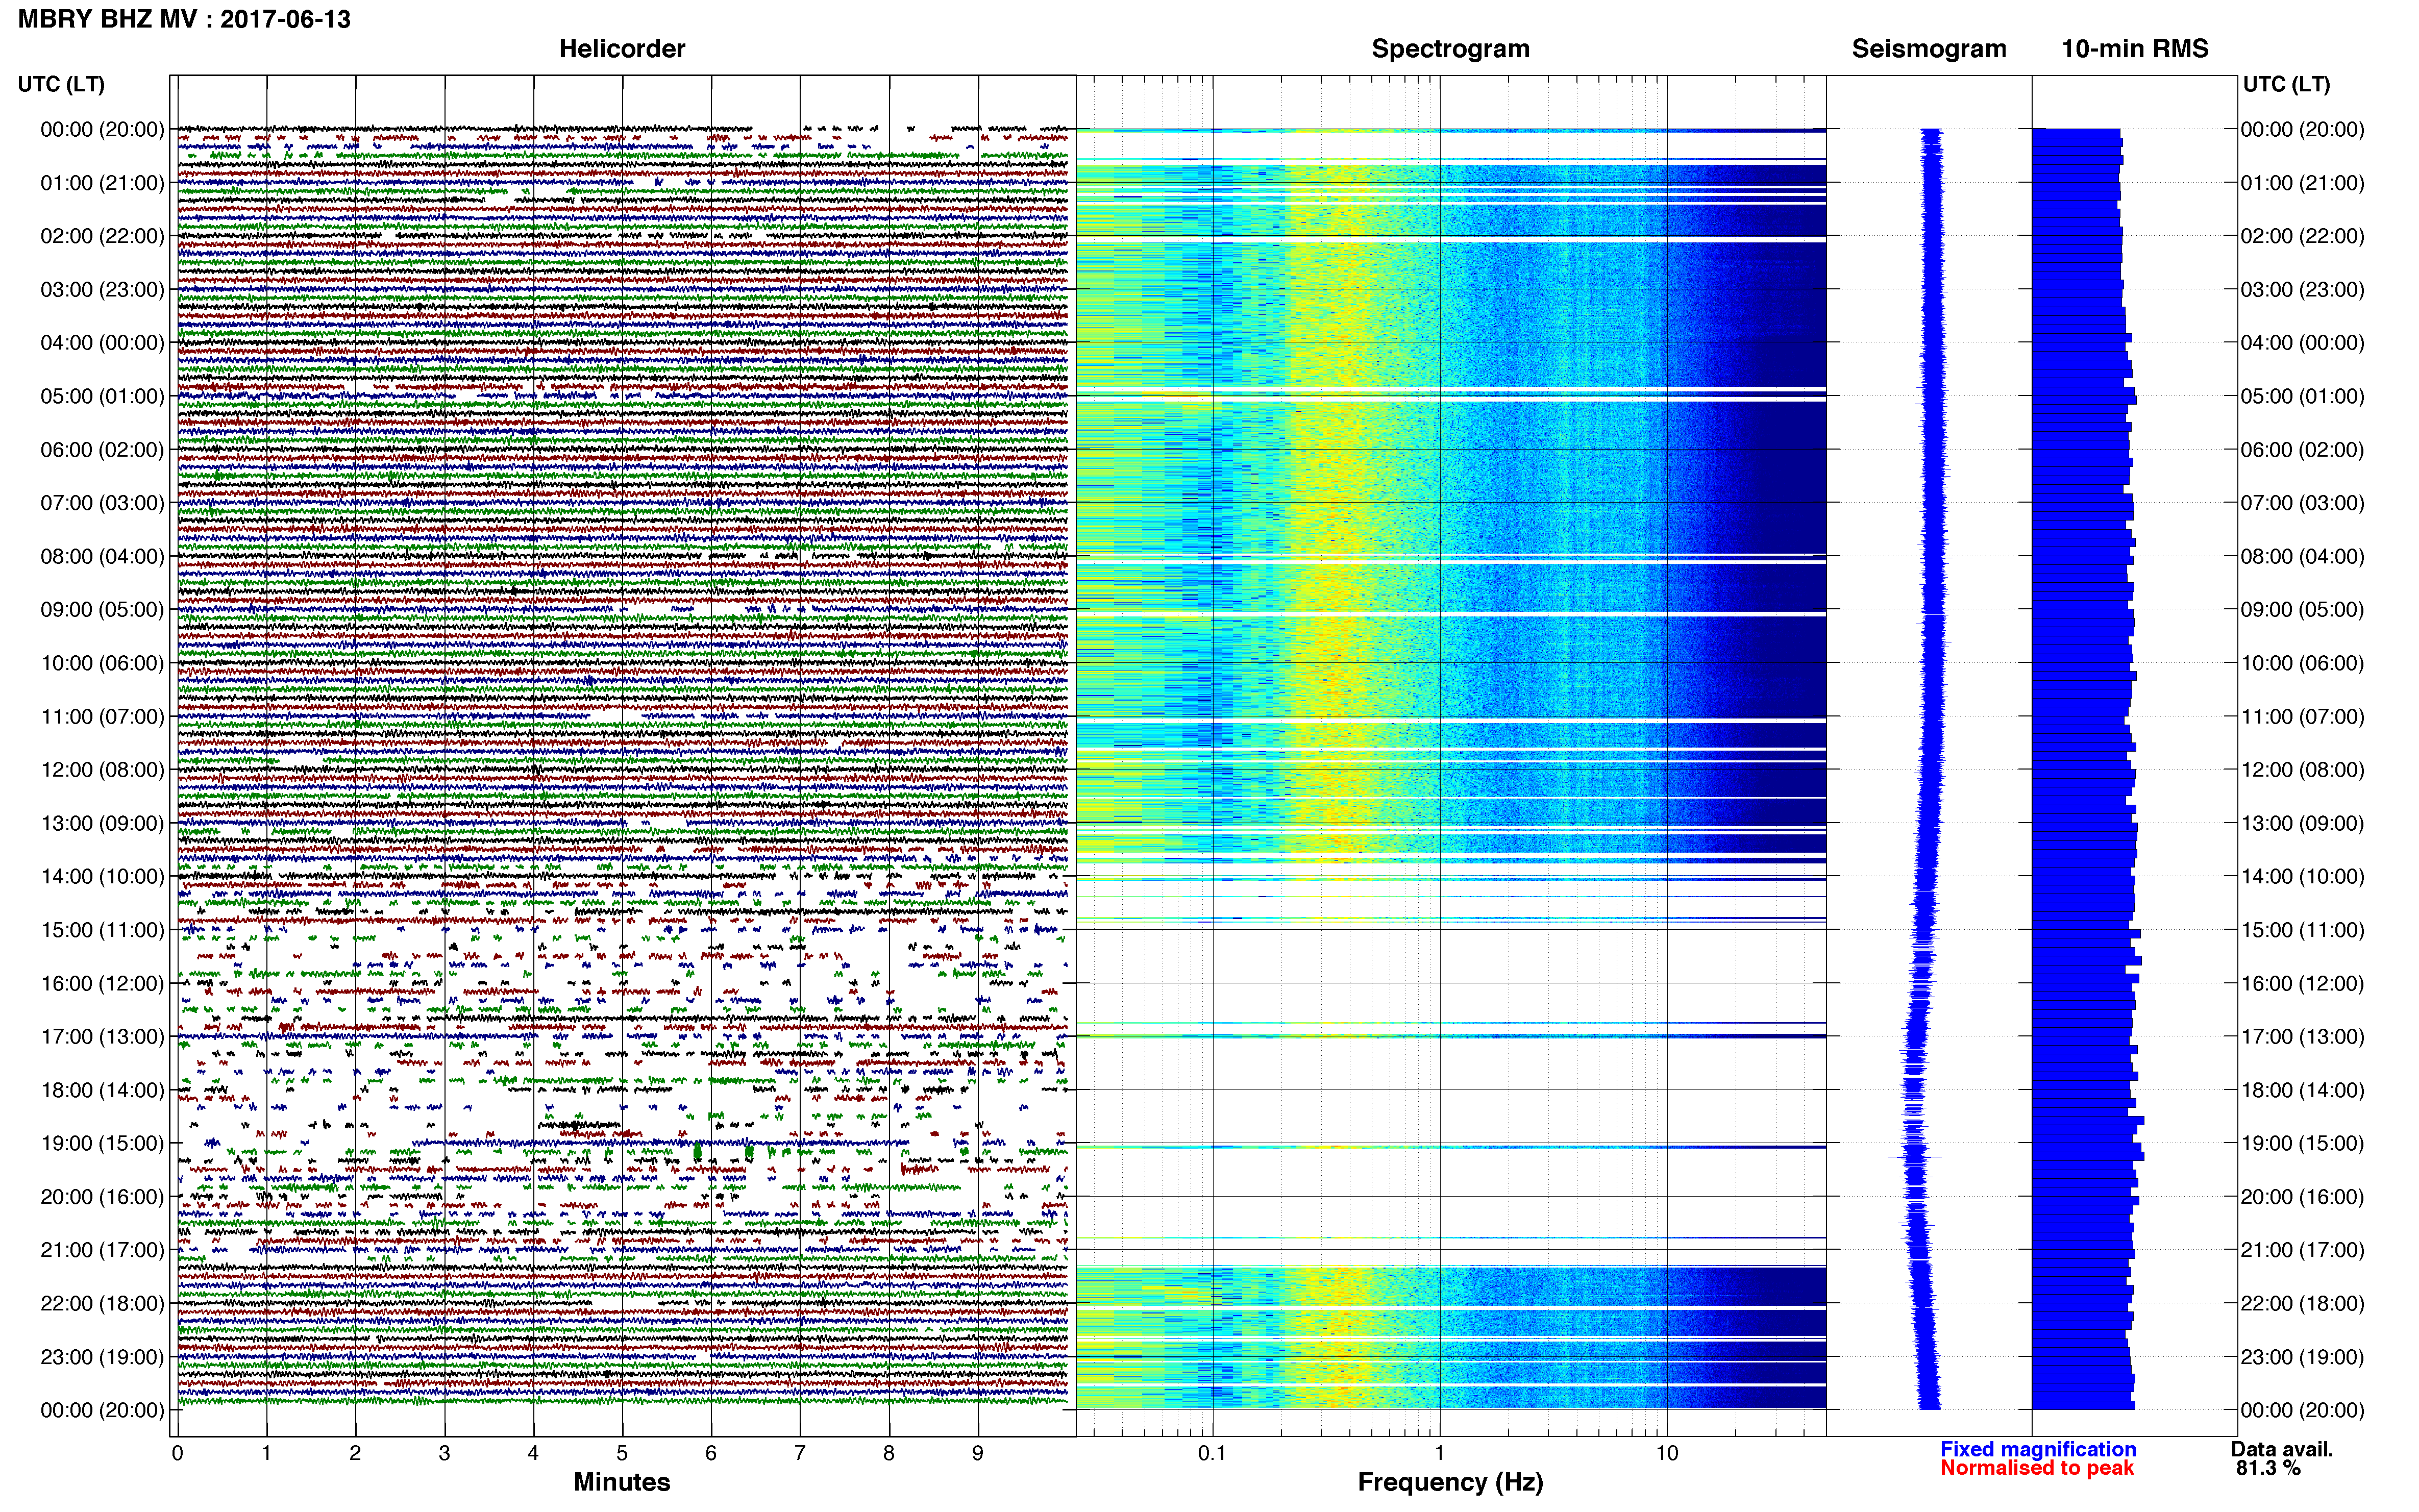
Task: Click the left '22:00 (18:00)' time label
Action: click(x=102, y=1304)
